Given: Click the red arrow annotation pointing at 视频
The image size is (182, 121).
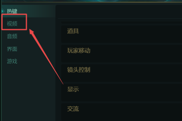Looking at the screenshot, I should coord(46,56).
